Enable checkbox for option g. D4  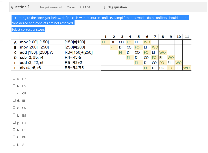point(14,122)
